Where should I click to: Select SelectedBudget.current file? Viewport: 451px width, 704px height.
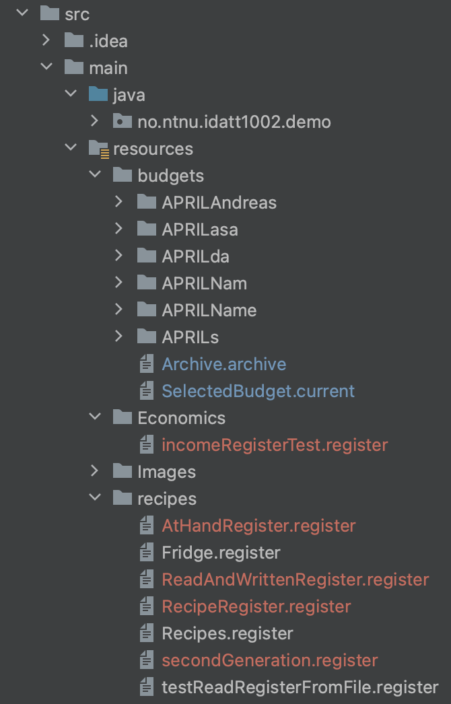(258, 391)
